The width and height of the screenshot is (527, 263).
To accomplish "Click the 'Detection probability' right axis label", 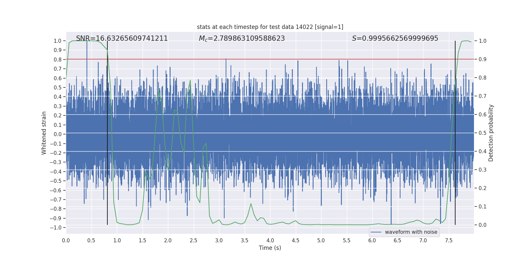I will click(491, 133).
